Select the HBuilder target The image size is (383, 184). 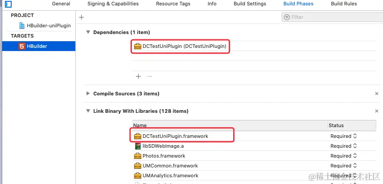[x=39, y=46]
